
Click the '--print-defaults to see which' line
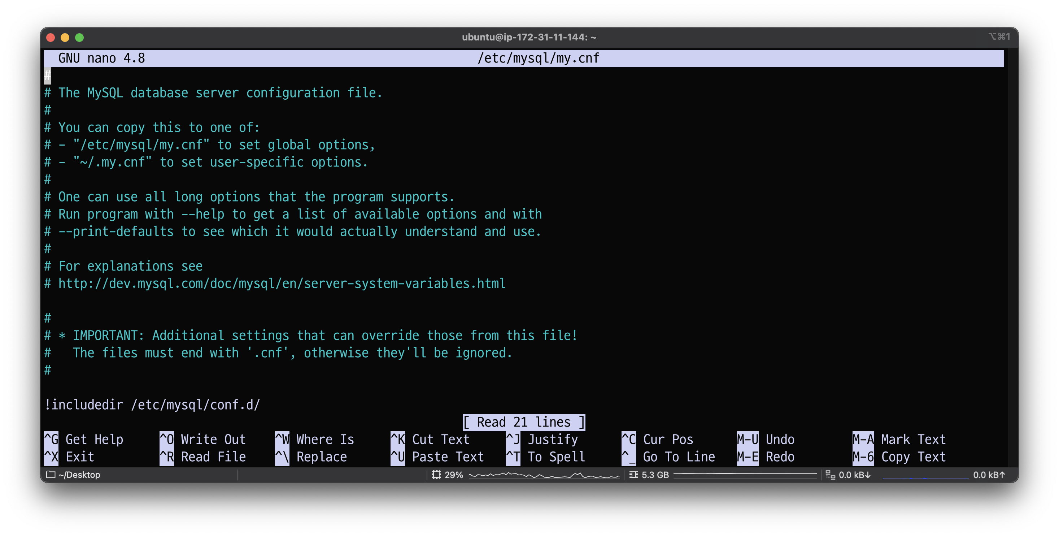click(293, 231)
